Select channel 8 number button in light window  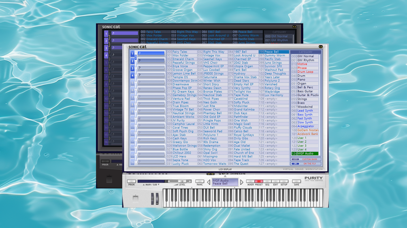click(x=132, y=105)
